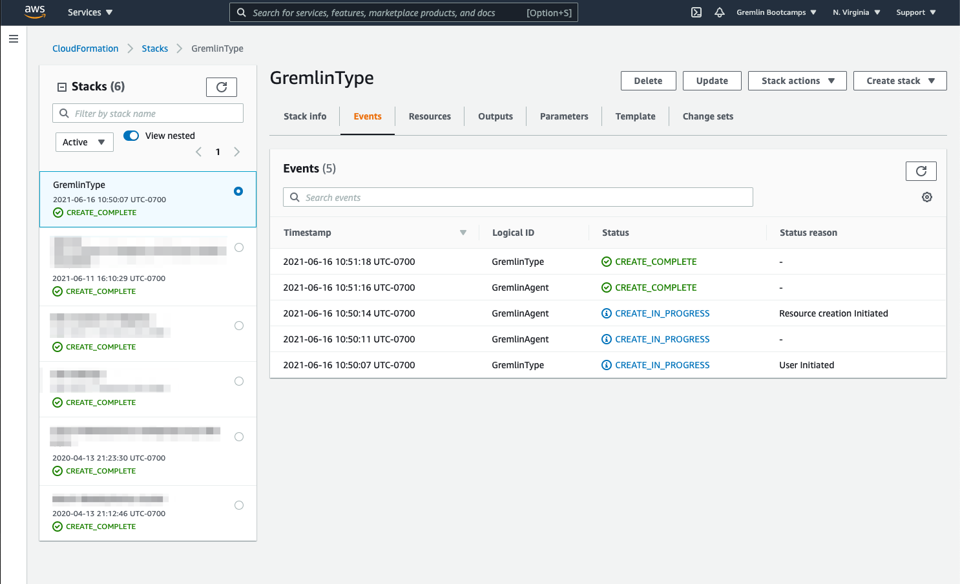Switch to the Template tab
Viewport: 960px width, 584px height.
coord(635,116)
